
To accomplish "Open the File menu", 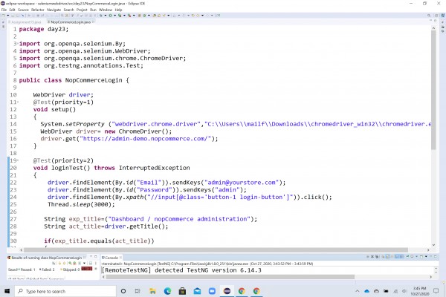I will (x=4, y=10).
